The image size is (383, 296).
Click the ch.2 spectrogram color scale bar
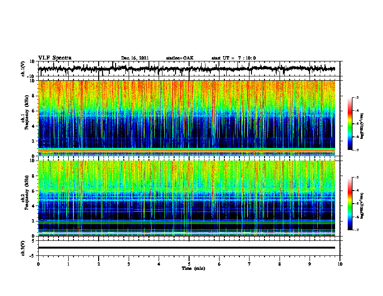coord(350,204)
